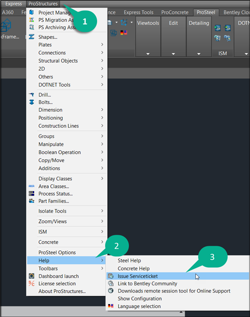Expand the Structural Objects submenu
Screen dimensions: 250x317
(x=67, y=61)
